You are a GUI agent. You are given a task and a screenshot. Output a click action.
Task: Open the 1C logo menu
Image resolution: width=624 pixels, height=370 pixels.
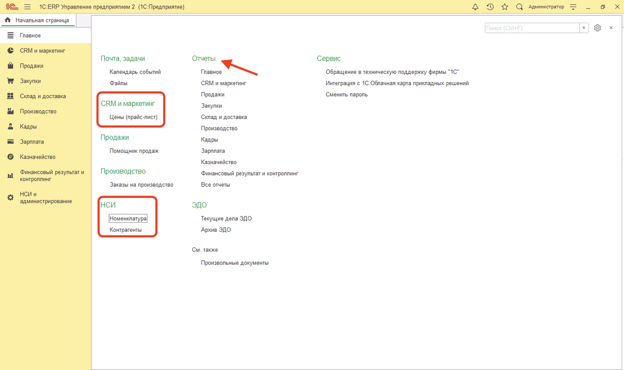click(12, 7)
